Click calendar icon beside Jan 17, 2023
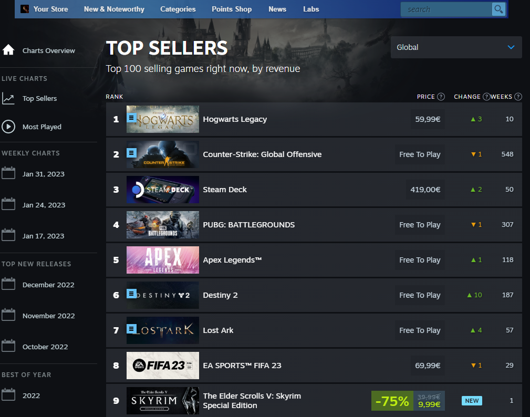The image size is (530, 417). coord(8,235)
